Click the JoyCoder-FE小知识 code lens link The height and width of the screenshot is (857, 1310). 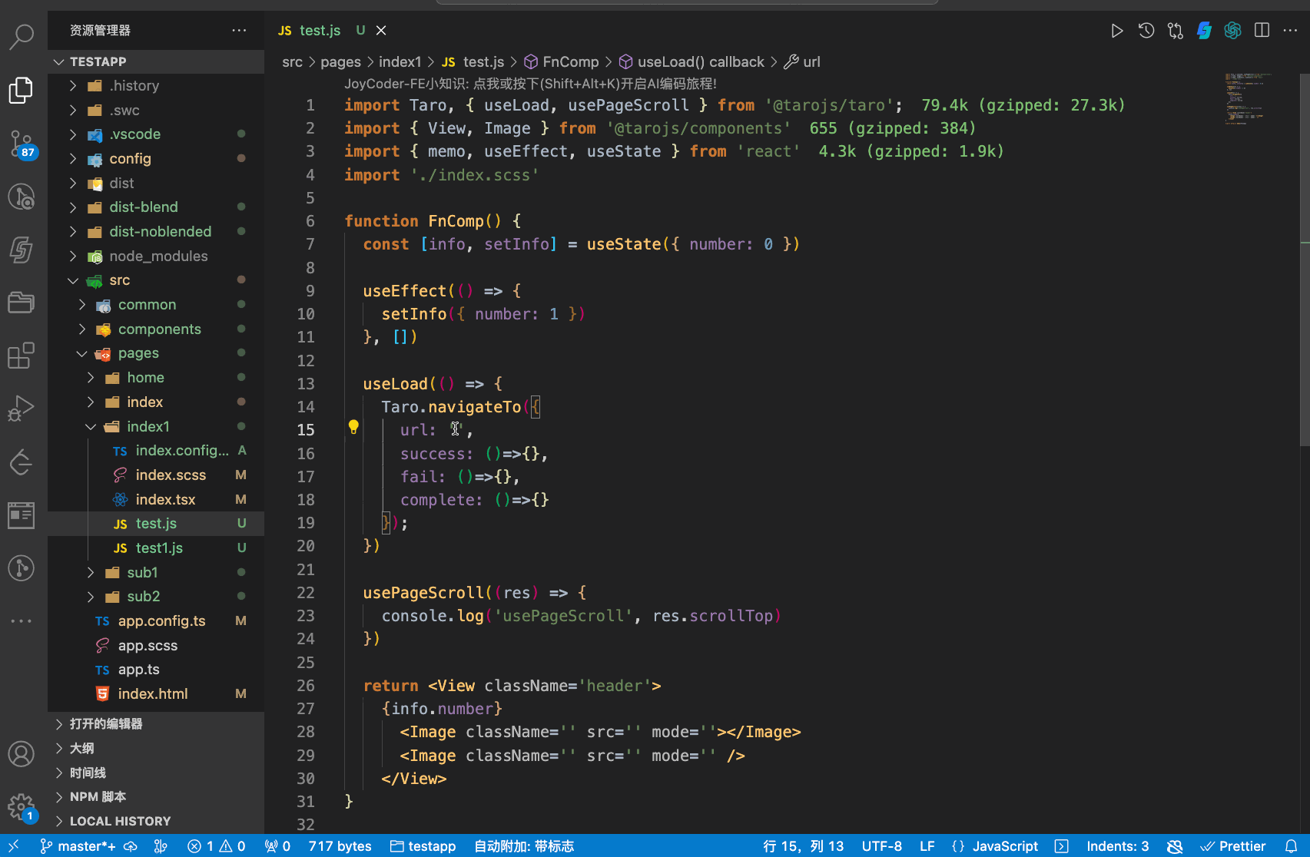click(x=530, y=84)
